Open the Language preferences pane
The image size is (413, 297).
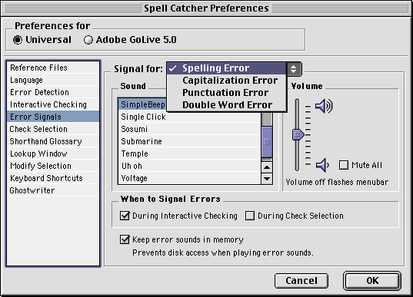pyautogui.click(x=53, y=80)
